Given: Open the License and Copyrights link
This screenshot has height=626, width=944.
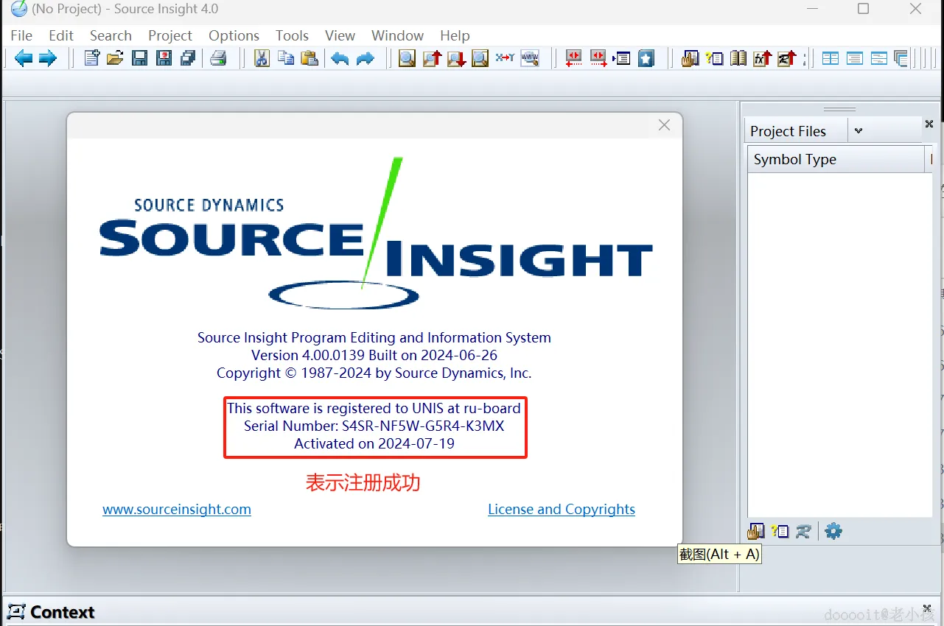Looking at the screenshot, I should (562, 509).
